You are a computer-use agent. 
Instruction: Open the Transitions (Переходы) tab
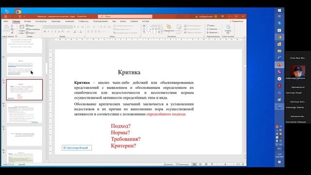pyautogui.click(x=56, y=21)
